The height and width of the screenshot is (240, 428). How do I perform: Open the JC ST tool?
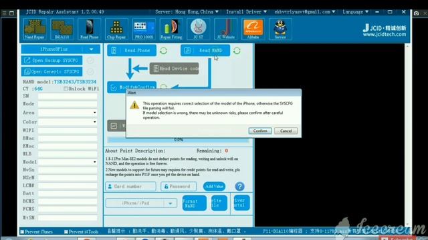coord(199,29)
